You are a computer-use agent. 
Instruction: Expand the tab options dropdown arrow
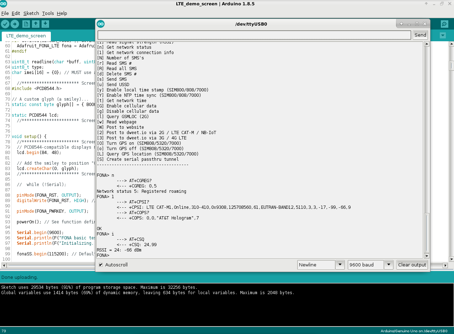443,36
